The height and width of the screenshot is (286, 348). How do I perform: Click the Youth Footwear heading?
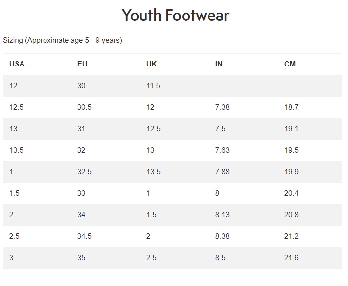pos(175,15)
